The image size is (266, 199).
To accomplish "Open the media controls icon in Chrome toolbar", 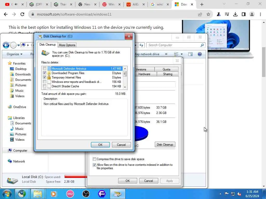I will pyautogui.click(x=227, y=15).
